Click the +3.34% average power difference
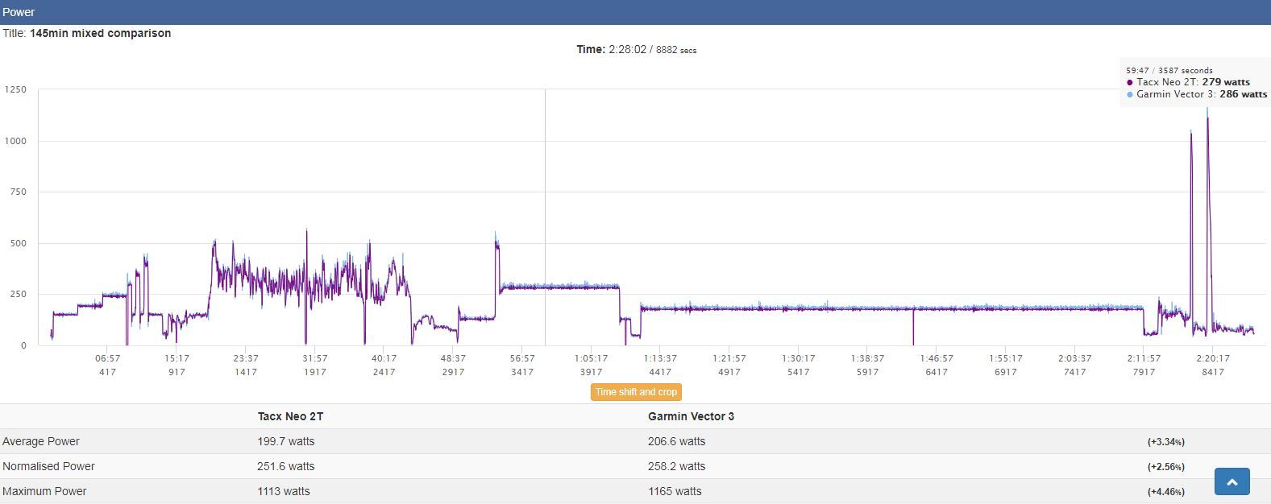Screen dimensions: 1271x504 [x=1165, y=442]
